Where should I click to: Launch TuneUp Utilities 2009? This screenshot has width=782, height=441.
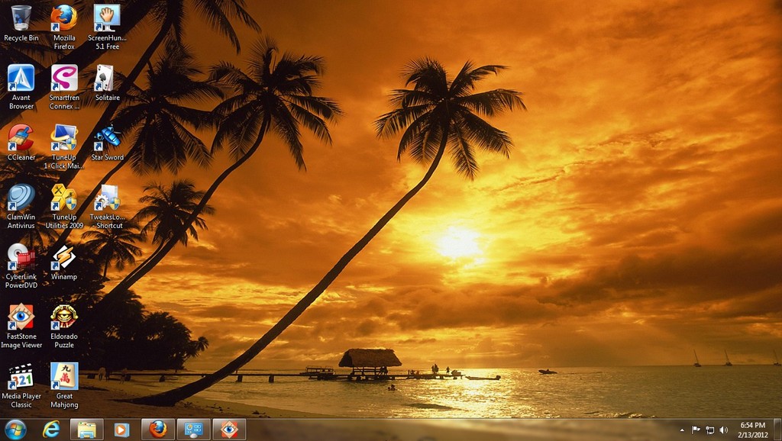pos(63,200)
